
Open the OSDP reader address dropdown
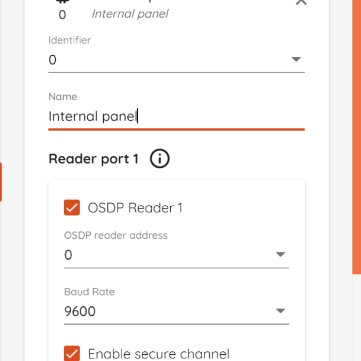[x=176, y=255]
